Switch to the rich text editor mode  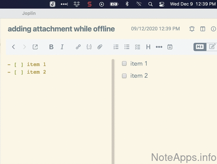pyautogui.click(x=212, y=47)
